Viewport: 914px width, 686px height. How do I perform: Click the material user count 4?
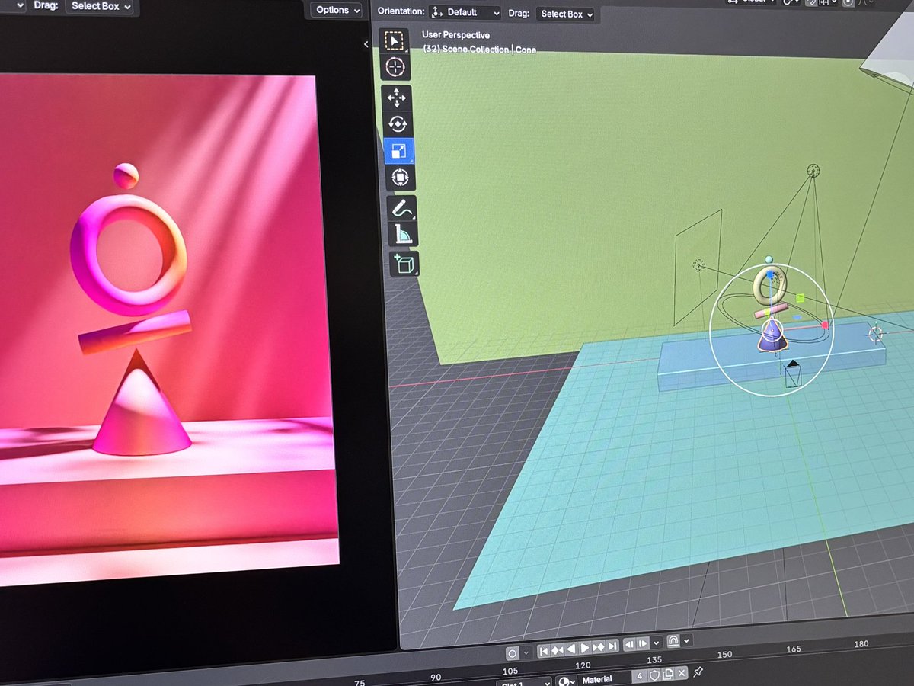pyautogui.click(x=640, y=676)
